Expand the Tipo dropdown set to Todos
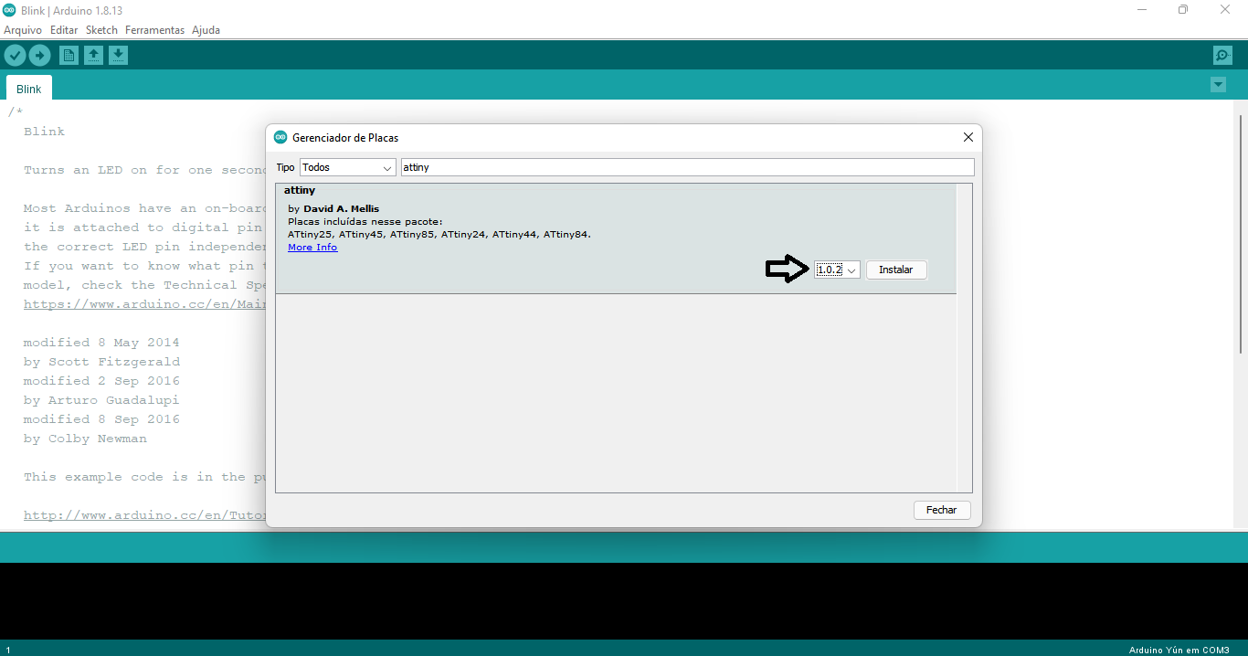 point(347,168)
